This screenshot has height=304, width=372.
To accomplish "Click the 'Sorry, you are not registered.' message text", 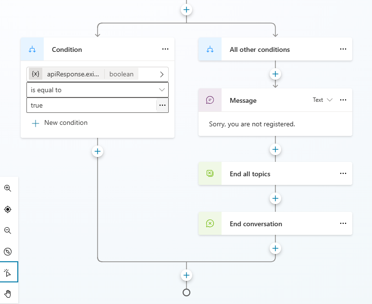I will 252,124.
